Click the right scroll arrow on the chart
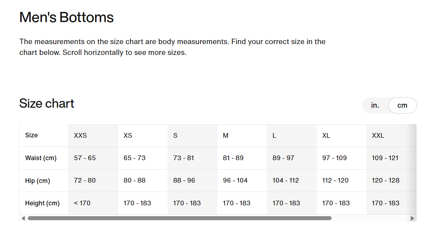Image resolution: width=445 pixels, height=235 pixels. [x=412, y=218]
